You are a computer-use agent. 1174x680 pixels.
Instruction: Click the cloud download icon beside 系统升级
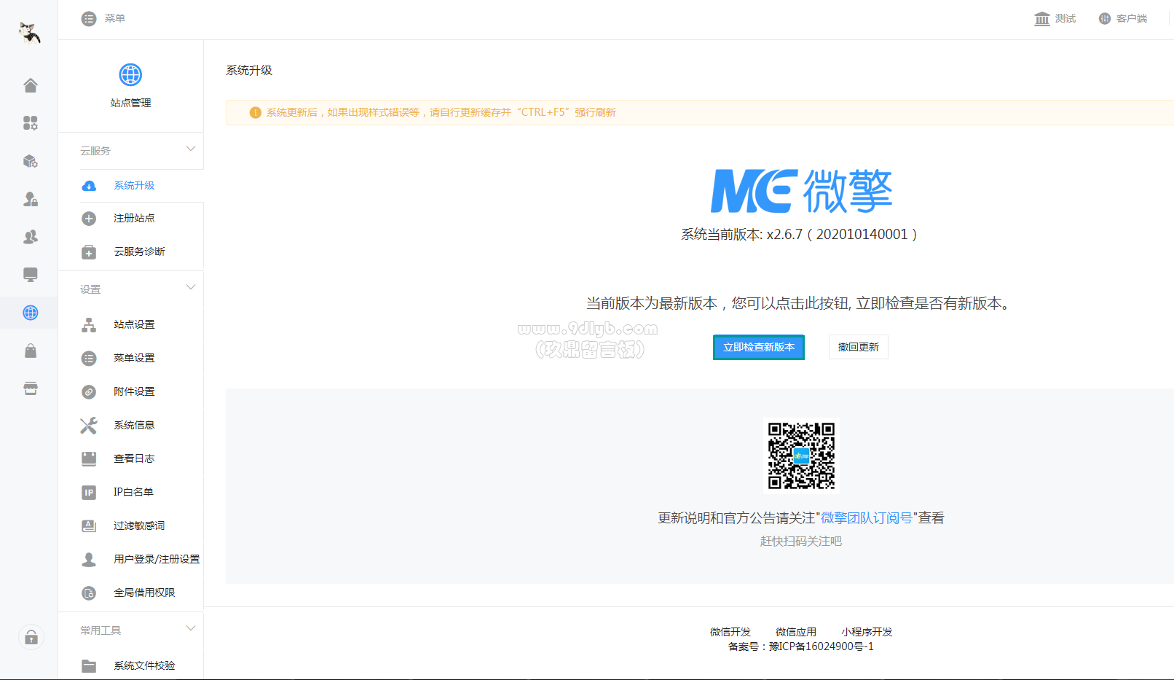tap(89, 186)
